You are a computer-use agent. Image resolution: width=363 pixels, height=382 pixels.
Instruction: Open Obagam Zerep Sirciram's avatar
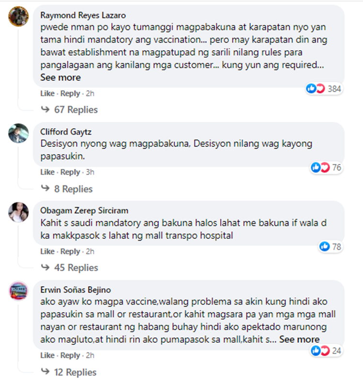pyautogui.click(x=18, y=212)
